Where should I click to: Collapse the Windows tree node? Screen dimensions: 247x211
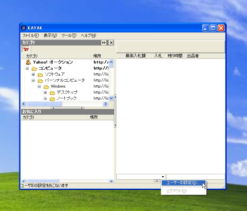(x=39, y=86)
